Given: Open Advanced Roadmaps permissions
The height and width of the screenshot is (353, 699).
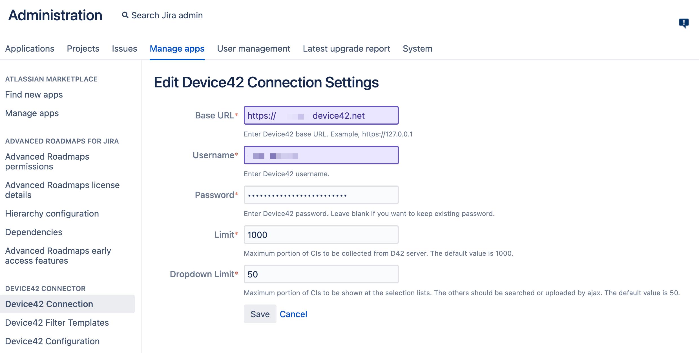Looking at the screenshot, I should 47,161.
